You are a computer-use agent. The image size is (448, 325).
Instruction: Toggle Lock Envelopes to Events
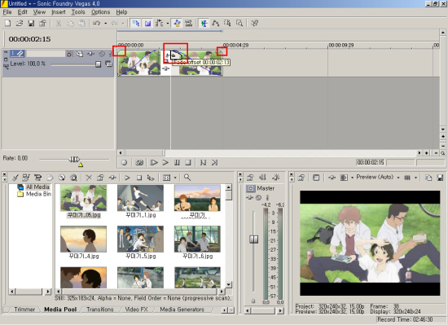pos(177,23)
